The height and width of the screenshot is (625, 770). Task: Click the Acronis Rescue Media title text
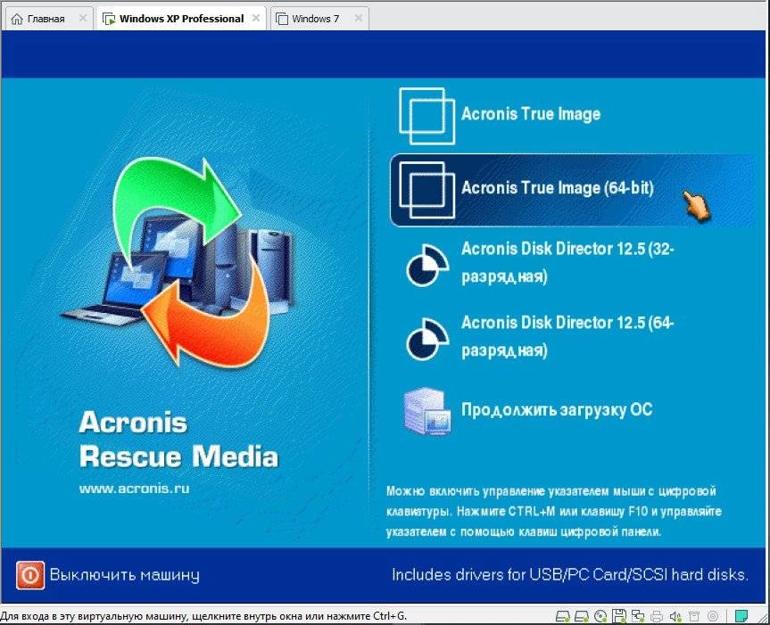pyautogui.click(x=178, y=440)
